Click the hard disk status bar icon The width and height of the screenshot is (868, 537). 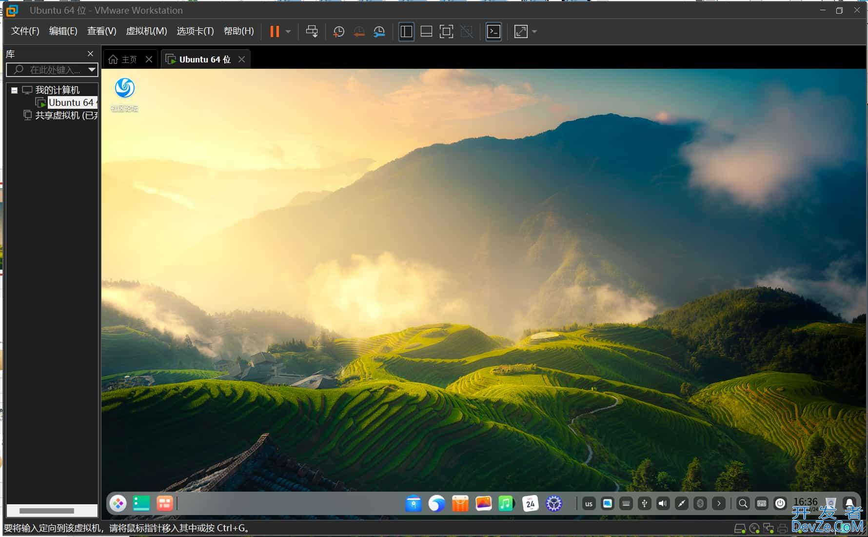pyautogui.click(x=739, y=528)
